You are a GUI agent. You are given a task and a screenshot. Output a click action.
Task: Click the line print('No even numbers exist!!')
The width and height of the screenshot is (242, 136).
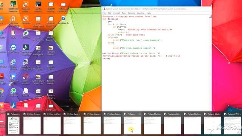pyautogui.click(x=134, y=48)
